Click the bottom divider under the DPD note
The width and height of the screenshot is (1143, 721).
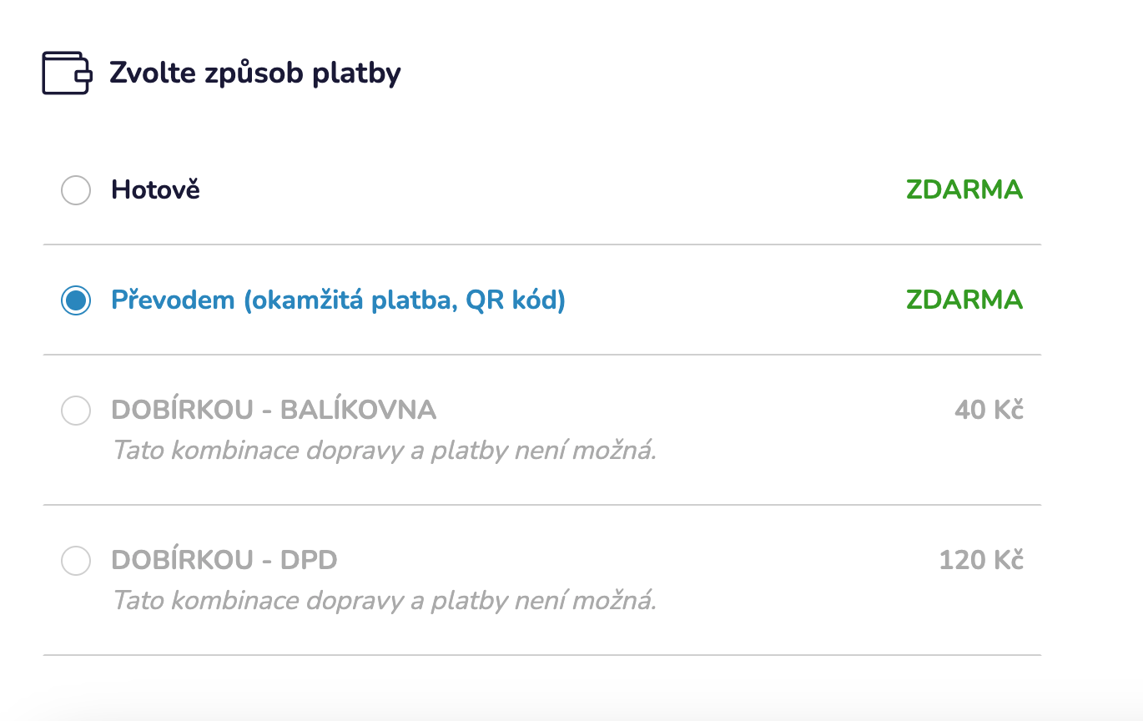[542, 655]
